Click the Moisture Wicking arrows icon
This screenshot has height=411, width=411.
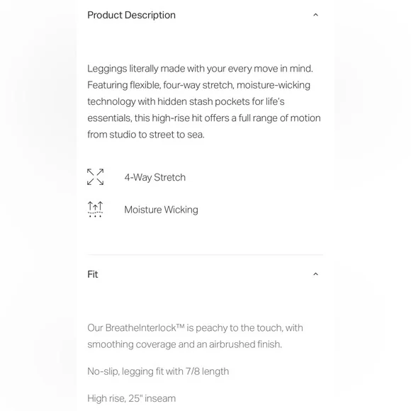pos(95,209)
